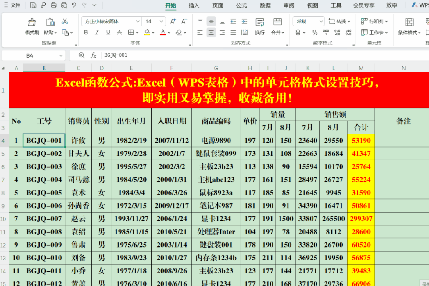Click the Format Painter (格式刷) icon
The width and height of the screenshot is (429, 286).
tap(32, 22)
